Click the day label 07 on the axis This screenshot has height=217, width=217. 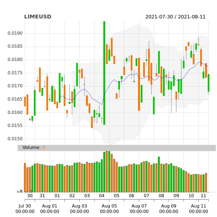[x=146, y=196]
